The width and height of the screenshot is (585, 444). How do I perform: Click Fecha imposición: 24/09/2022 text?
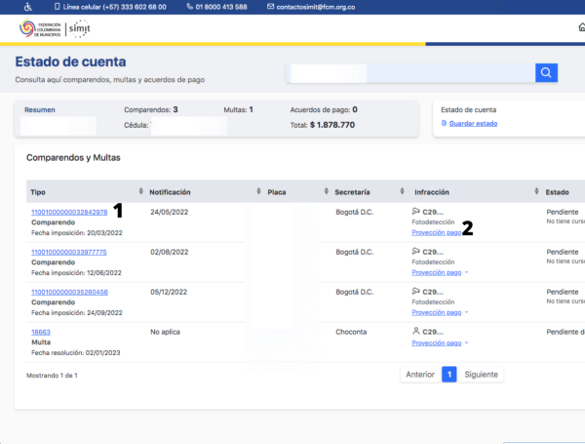pyautogui.click(x=77, y=312)
